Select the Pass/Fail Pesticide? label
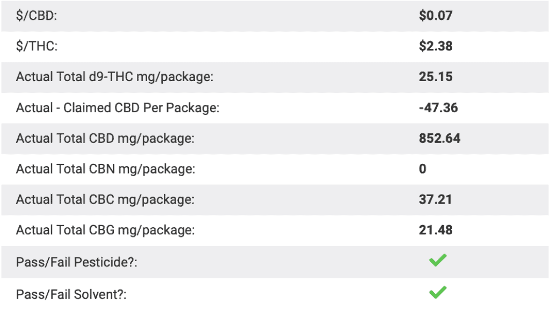Screen dimensions: 550x310 (76, 262)
